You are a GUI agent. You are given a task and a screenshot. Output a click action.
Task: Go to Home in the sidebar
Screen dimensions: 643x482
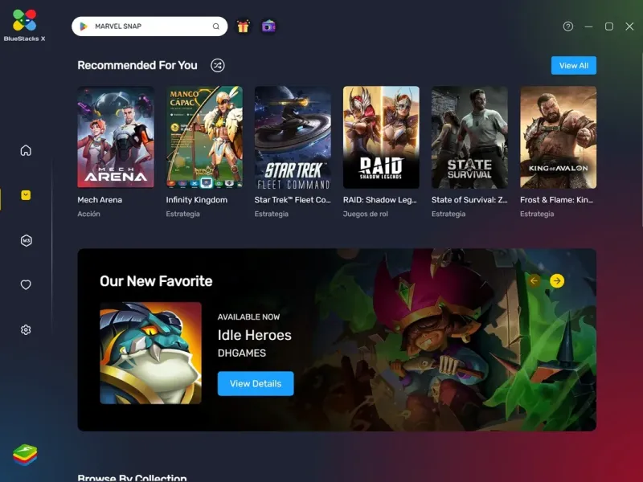point(26,150)
